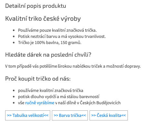Click the Detailní popis produktu heading

point(35,6)
